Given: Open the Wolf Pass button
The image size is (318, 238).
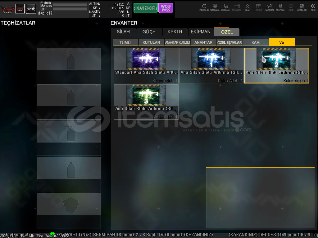Looking at the screenshot, I should point(166,8).
